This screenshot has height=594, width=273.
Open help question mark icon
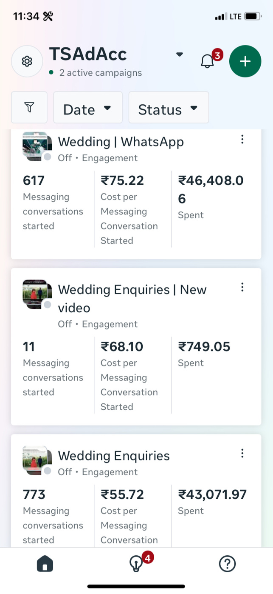coord(227,564)
